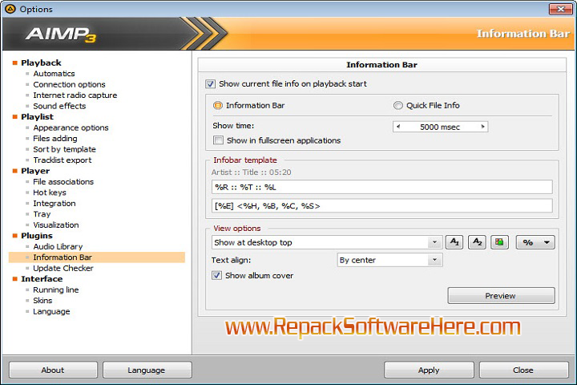Increase show time with right arrow
Screen dimensions: 577x385
coord(482,127)
